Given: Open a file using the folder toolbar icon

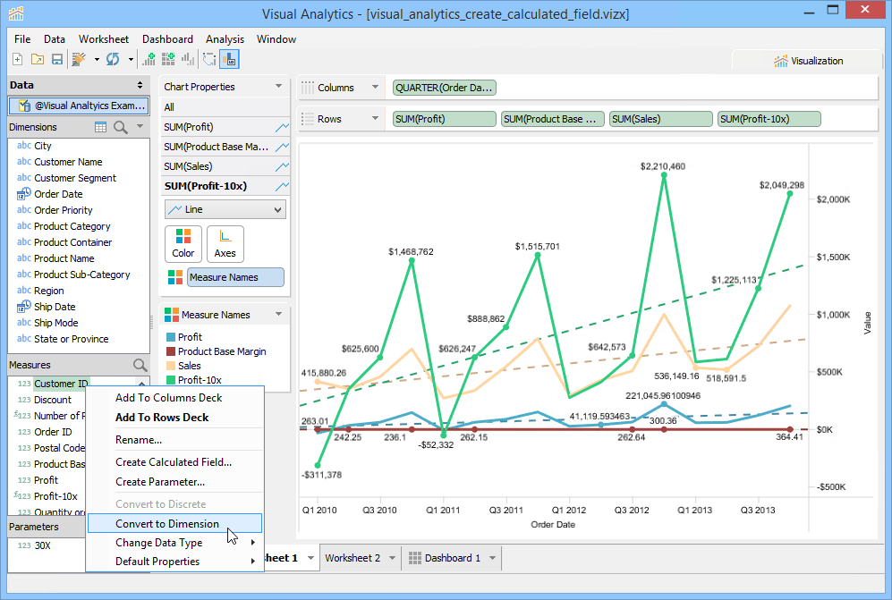Looking at the screenshot, I should 38,59.
